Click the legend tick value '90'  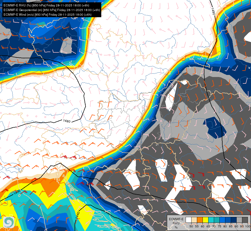(236, 227)
